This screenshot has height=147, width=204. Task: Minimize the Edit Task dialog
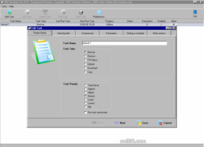[x=167, y=28]
